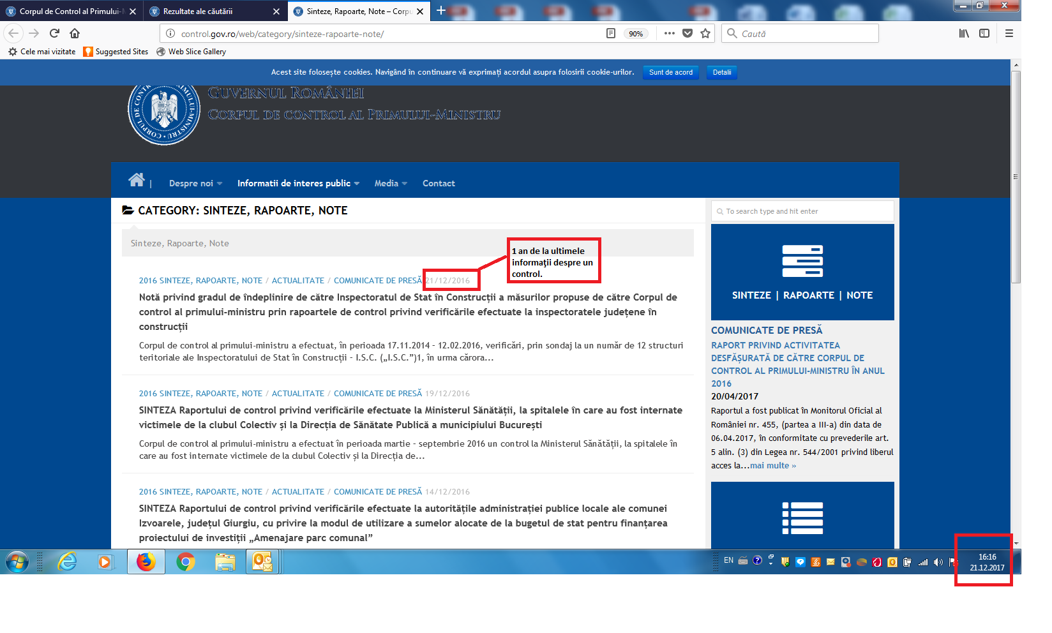Expand Informatii de interes public menu

tap(298, 184)
